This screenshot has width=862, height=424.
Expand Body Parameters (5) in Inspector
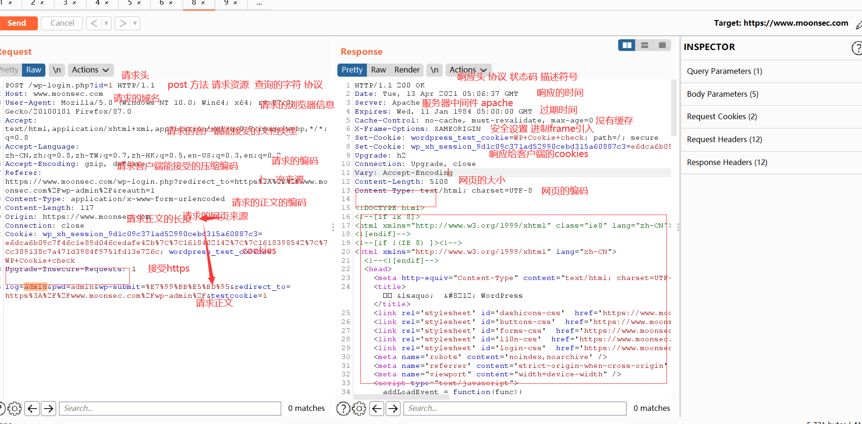click(x=771, y=94)
